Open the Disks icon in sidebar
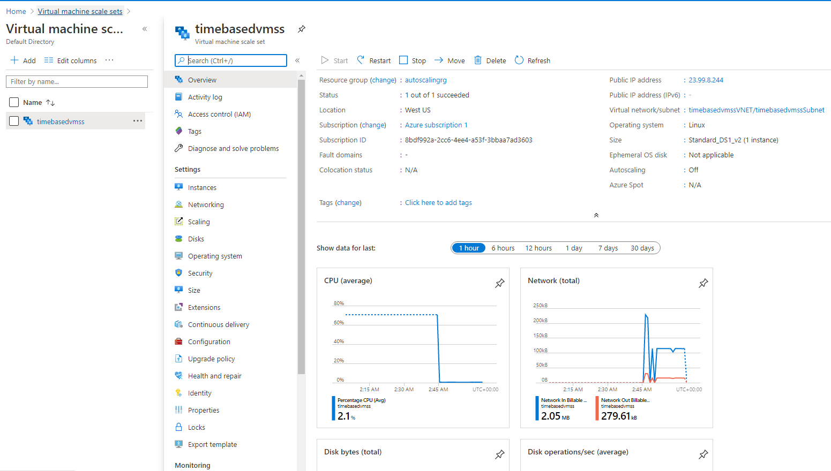 (x=179, y=239)
